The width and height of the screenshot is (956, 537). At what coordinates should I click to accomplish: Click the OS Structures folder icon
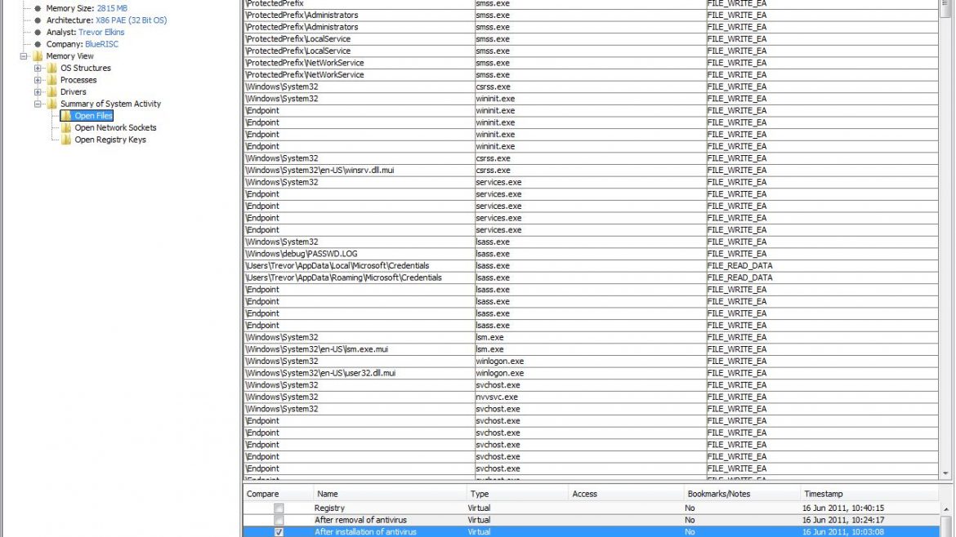click(51, 69)
